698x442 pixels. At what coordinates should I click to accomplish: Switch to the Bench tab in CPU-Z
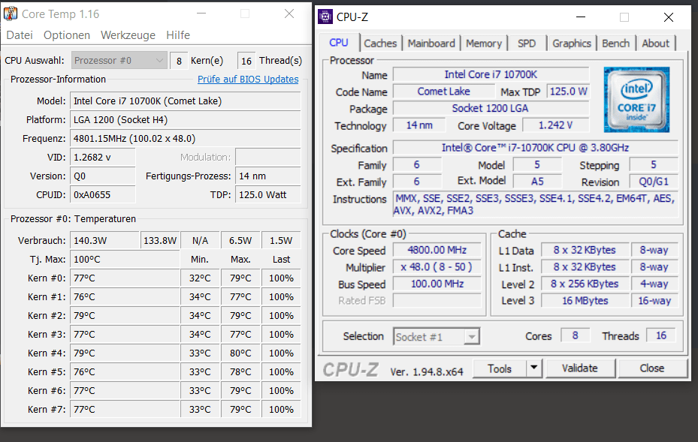(x=615, y=44)
